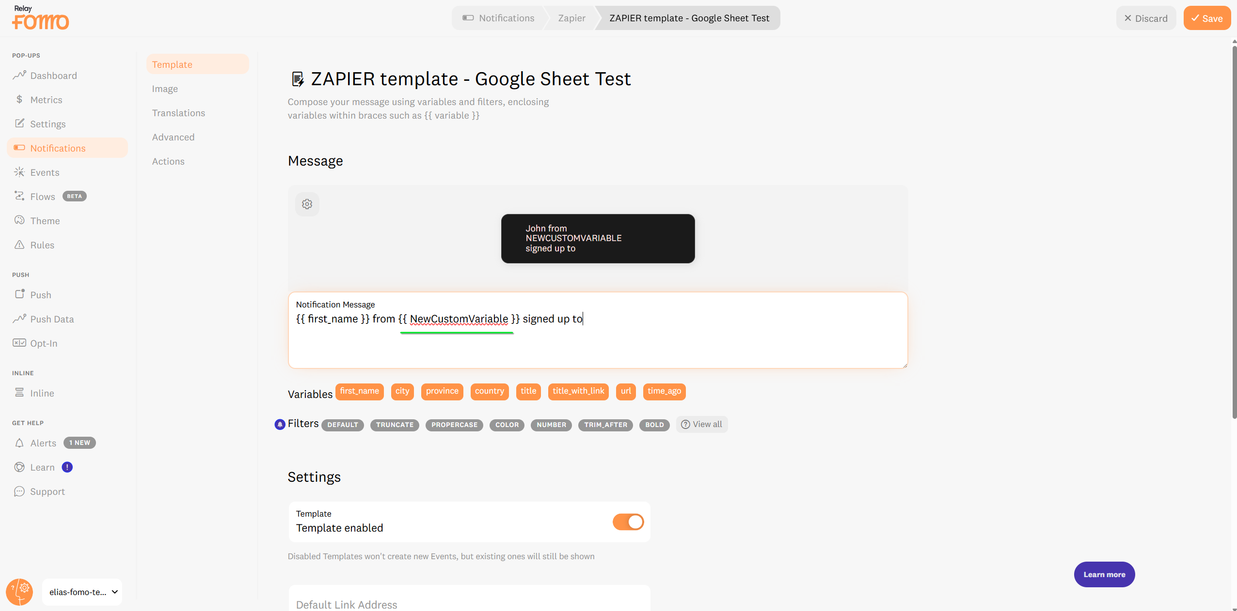Click the Theme palette icon

pos(19,220)
